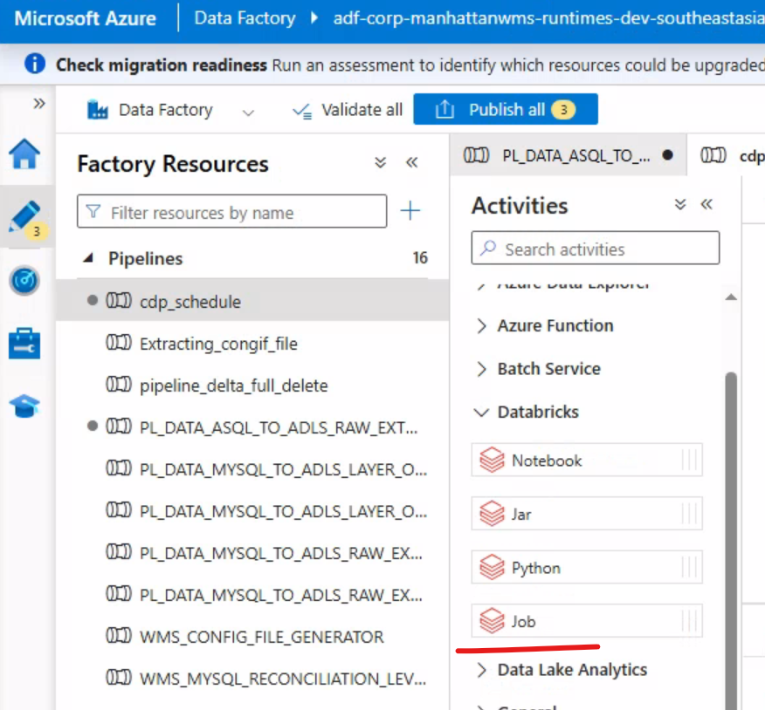Select the cdp_schedule pipeline
Screen dimensions: 765x710
(x=252, y=301)
